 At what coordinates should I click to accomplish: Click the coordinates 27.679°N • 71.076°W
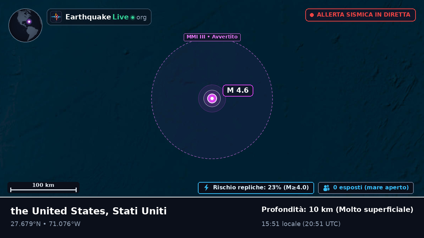click(46, 224)
